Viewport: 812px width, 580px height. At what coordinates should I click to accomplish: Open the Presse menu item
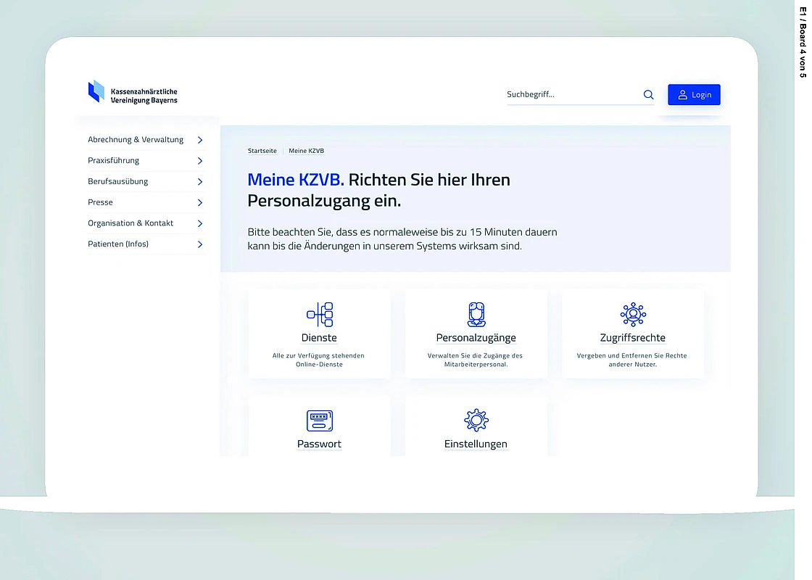[101, 202]
